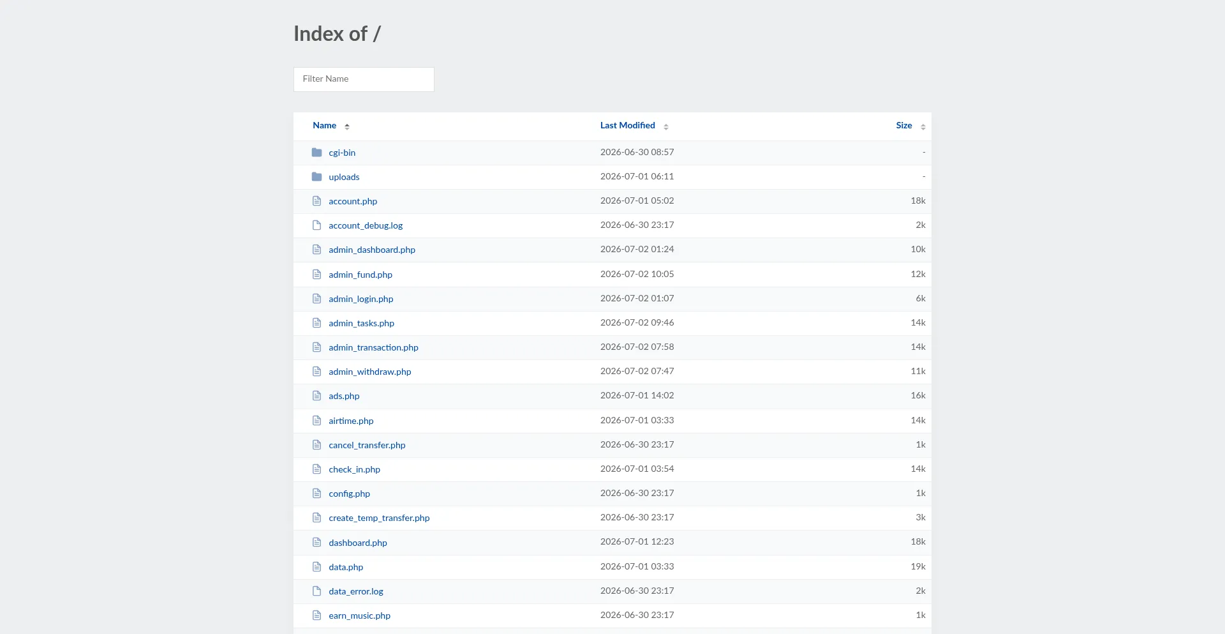
Task: Open the uploads directory link
Action: [344, 177]
